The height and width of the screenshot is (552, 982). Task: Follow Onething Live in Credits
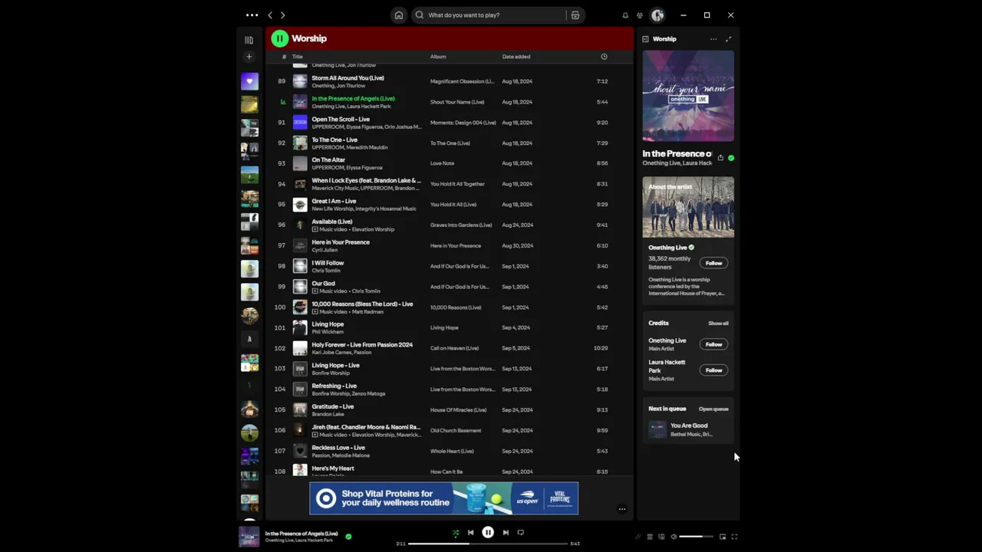point(713,344)
